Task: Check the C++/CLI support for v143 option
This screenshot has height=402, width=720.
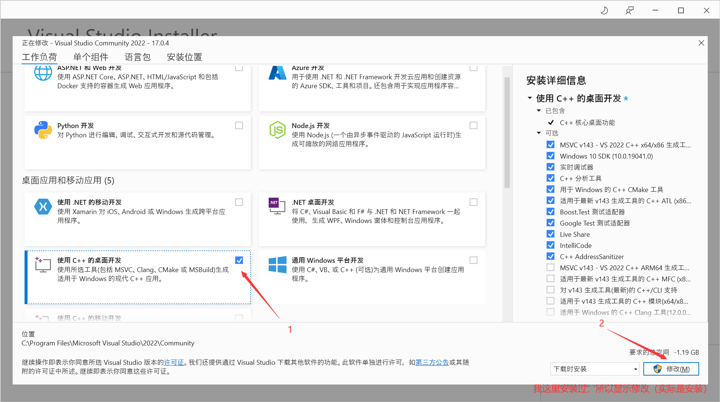Action: (551, 290)
